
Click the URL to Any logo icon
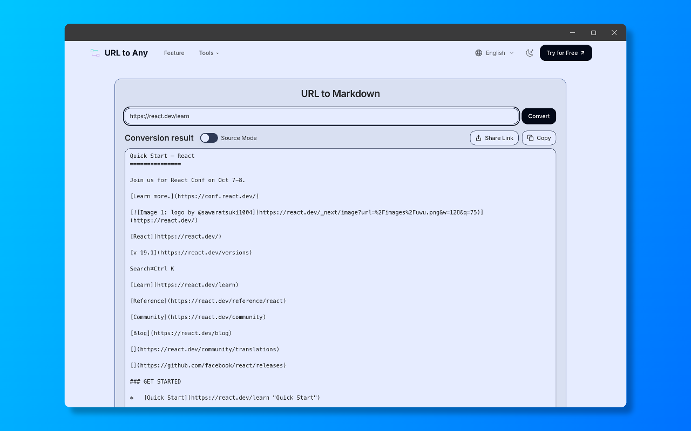click(x=95, y=53)
